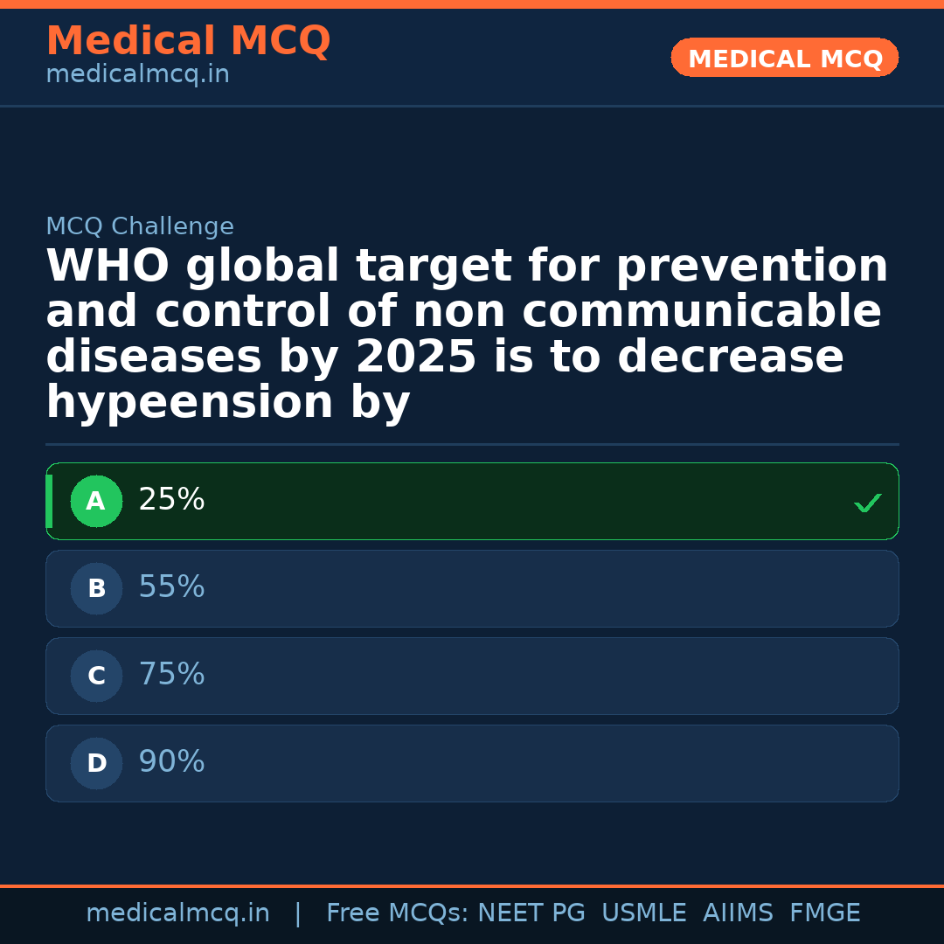Click green accent bar on option A

tap(49, 502)
